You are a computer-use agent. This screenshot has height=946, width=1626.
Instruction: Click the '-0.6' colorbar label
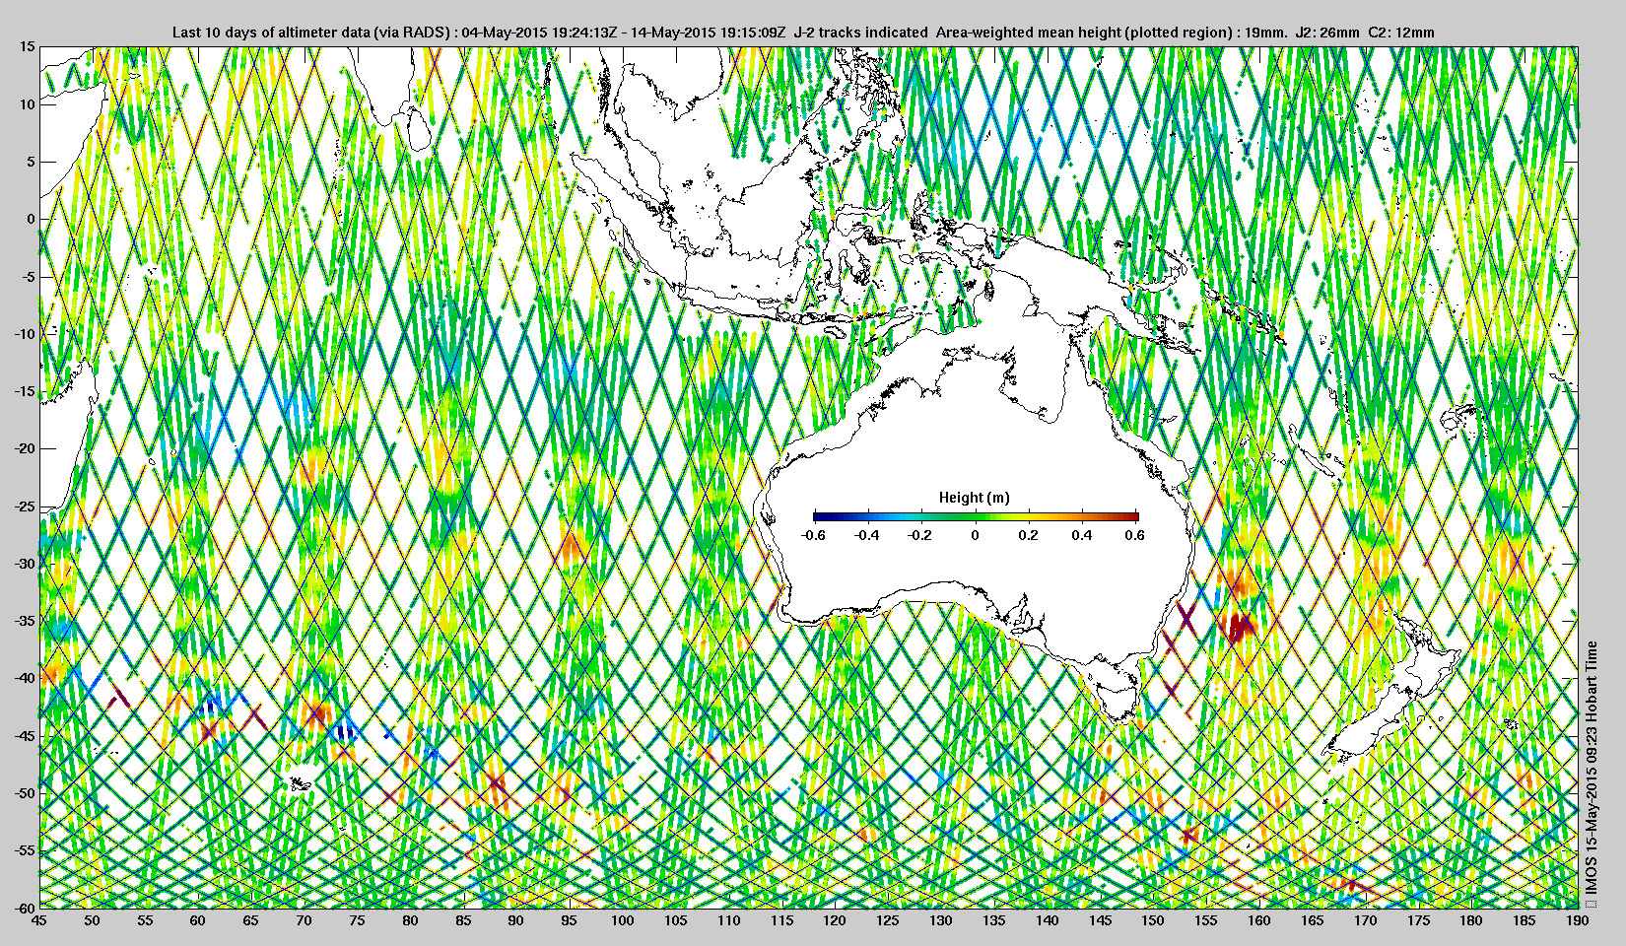click(813, 536)
